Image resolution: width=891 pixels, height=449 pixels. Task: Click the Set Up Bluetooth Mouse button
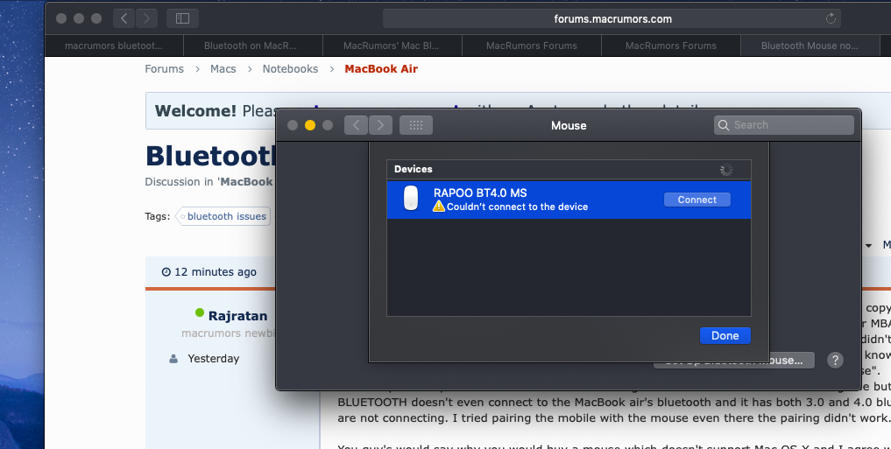734,361
